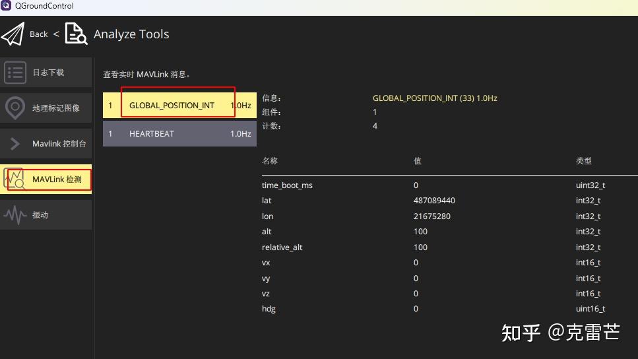Click the geotag location pin icon
The image size is (638, 359).
15,108
